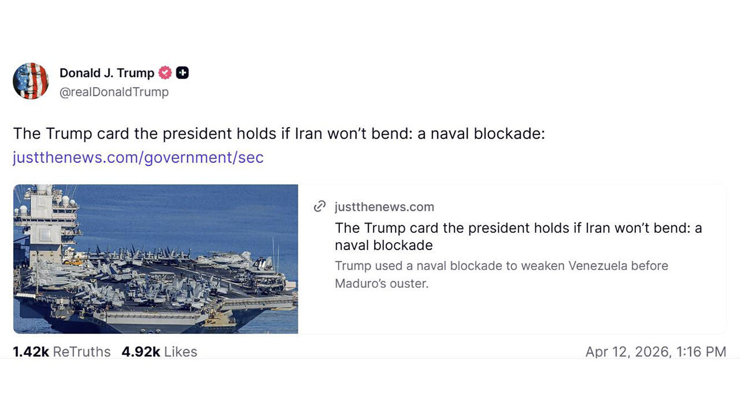Open the Apr 12, 2026 timestamp
Viewport: 740px width, 416px height.
pos(656,352)
